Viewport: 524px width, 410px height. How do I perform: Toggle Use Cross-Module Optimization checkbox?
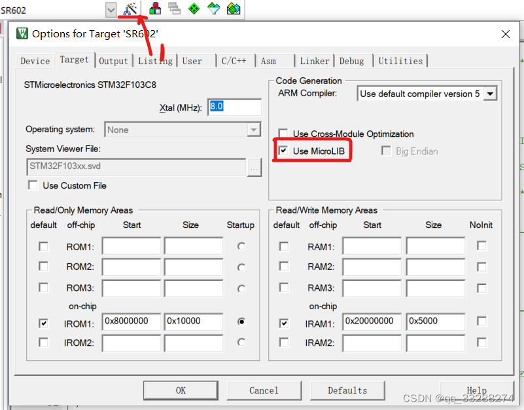tap(283, 133)
